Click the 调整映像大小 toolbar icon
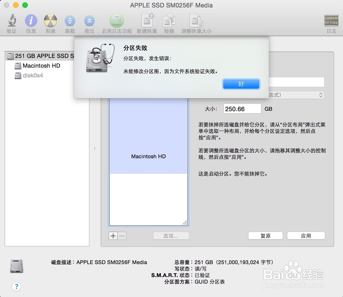The image size is (343, 297). [196, 21]
